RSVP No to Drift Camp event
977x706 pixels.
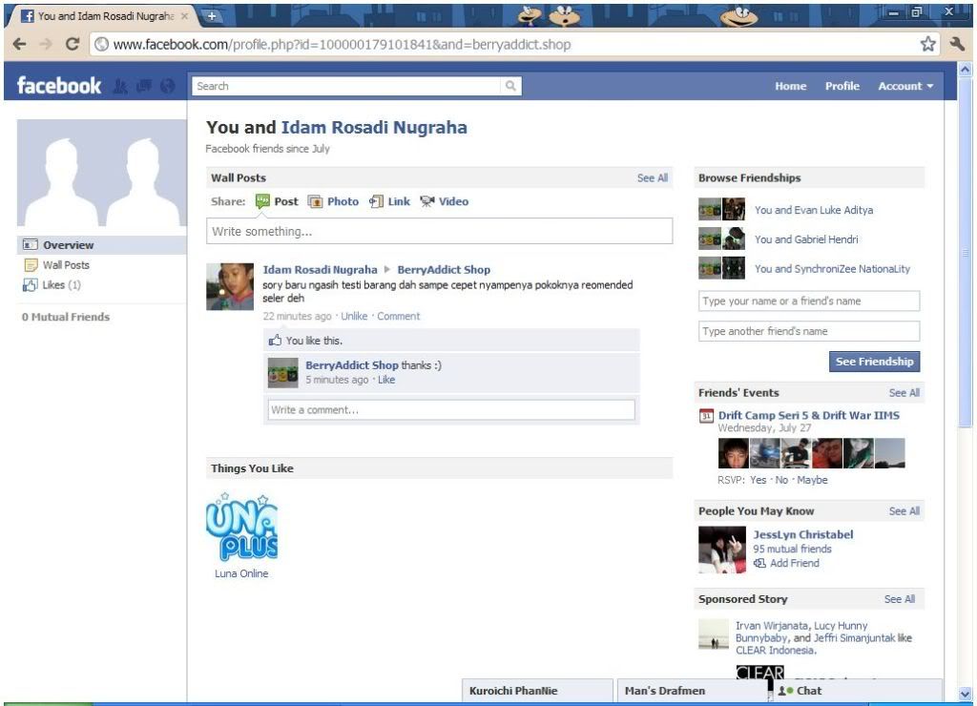click(781, 480)
